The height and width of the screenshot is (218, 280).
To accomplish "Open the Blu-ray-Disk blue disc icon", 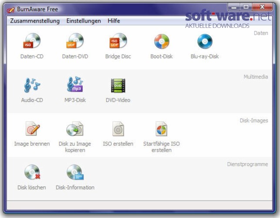I will click(205, 41).
